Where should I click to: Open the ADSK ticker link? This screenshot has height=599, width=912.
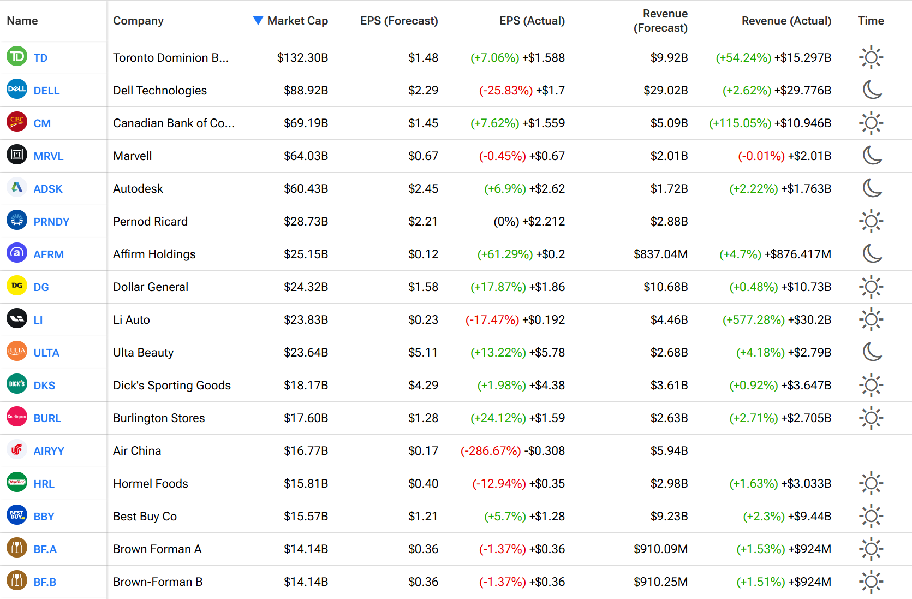pos(48,189)
